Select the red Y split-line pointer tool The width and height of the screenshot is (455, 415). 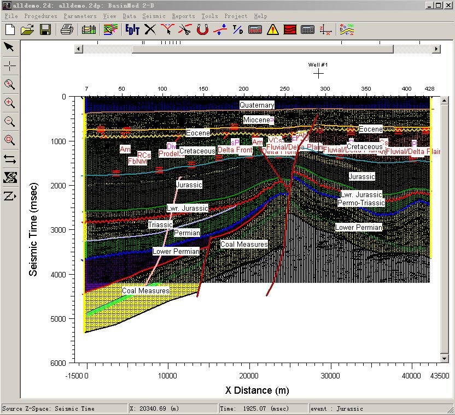pyautogui.click(x=167, y=29)
